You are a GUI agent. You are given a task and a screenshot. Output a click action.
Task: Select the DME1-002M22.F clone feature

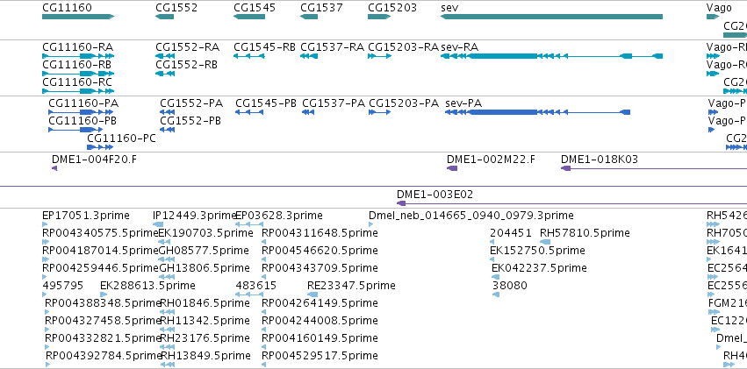[452, 168]
